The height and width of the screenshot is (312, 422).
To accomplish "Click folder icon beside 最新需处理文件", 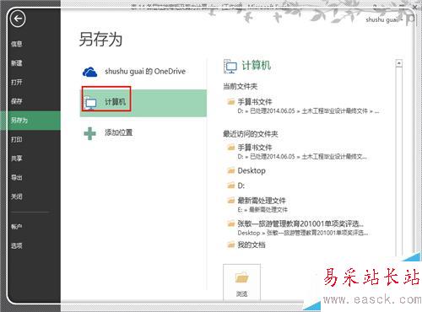I will coord(230,201).
